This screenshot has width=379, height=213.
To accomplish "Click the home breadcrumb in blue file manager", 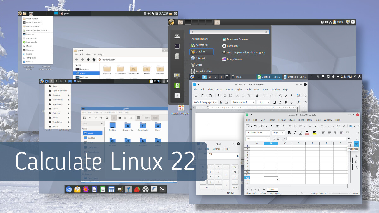I will [x=147, y=118].
